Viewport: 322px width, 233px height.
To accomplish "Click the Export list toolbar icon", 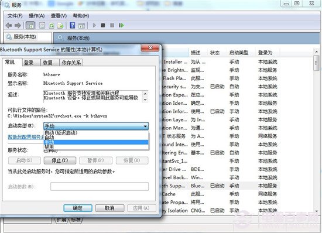I will point(60,25).
